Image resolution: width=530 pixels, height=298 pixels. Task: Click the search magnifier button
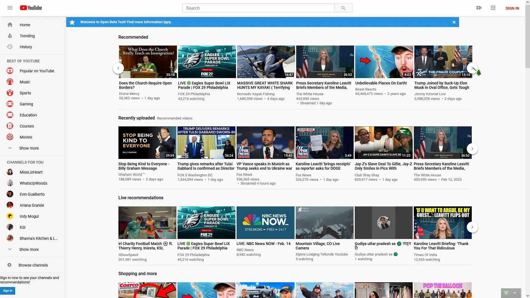pyautogui.click(x=343, y=8)
